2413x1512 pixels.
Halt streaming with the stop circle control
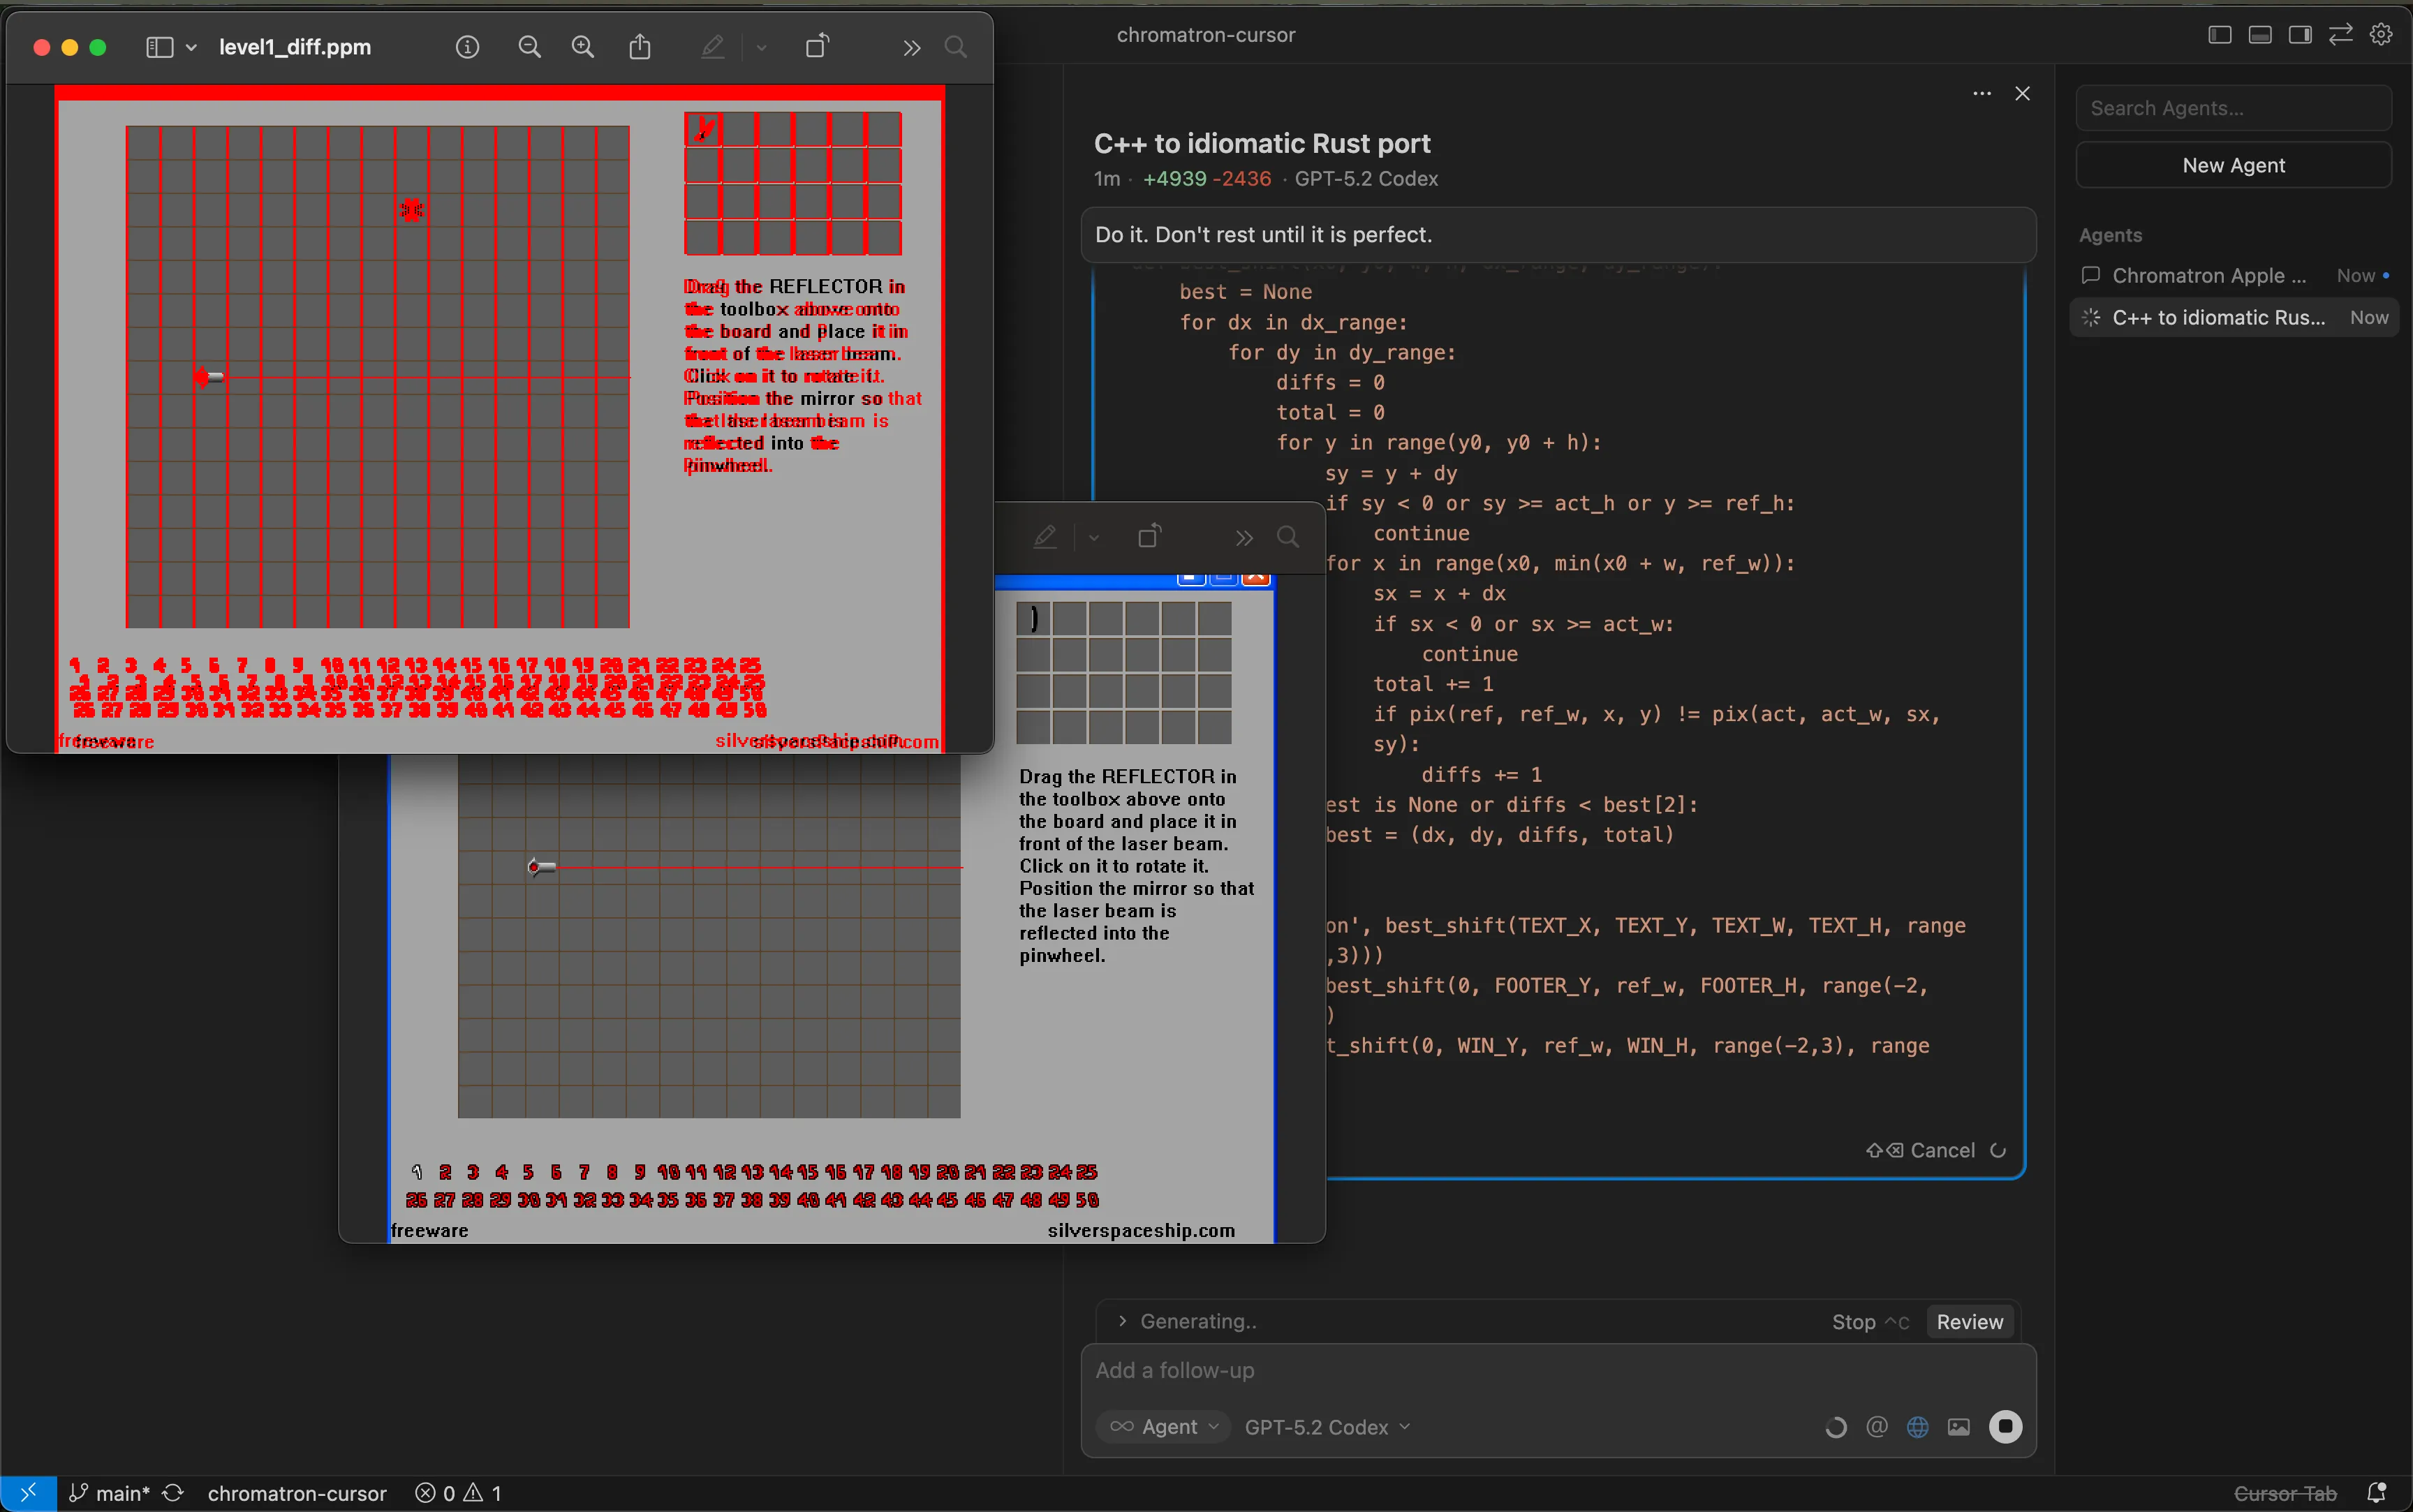pos(2007,1427)
